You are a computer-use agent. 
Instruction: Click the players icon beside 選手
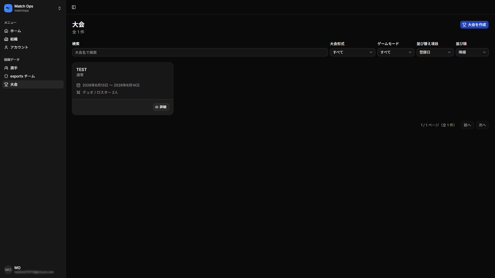6,68
